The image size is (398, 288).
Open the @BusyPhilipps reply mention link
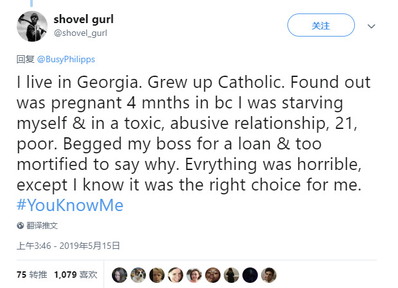66,59
